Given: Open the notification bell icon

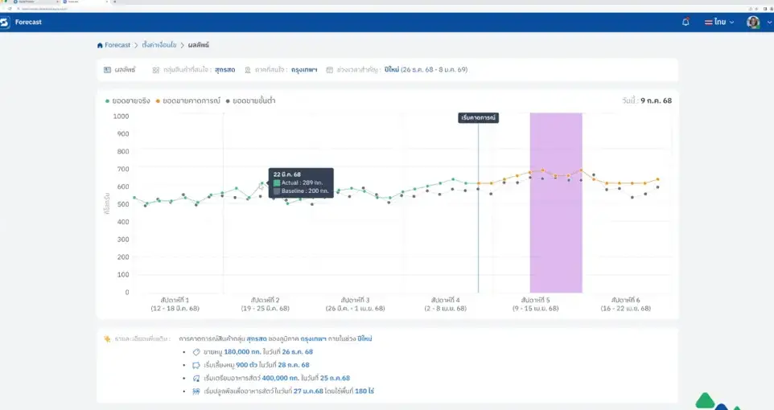Looking at the screenshot, I should coord(685,22).
